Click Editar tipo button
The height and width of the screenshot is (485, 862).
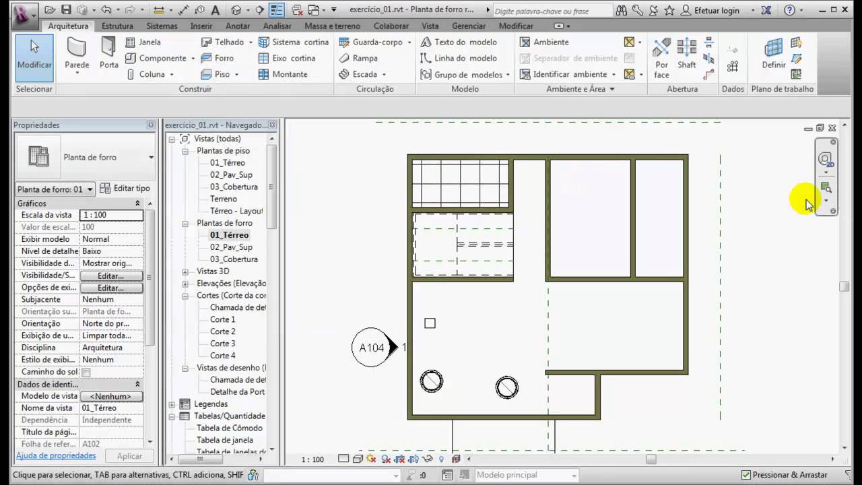coord(125,189)
